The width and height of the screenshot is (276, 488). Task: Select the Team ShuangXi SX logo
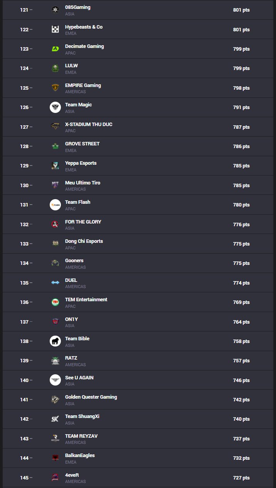(x=55, y=419)
